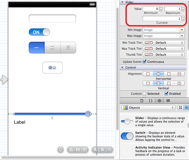189x160 pixels.
Task: Toggle the Selected content checkbox
Action: (144, 94)
